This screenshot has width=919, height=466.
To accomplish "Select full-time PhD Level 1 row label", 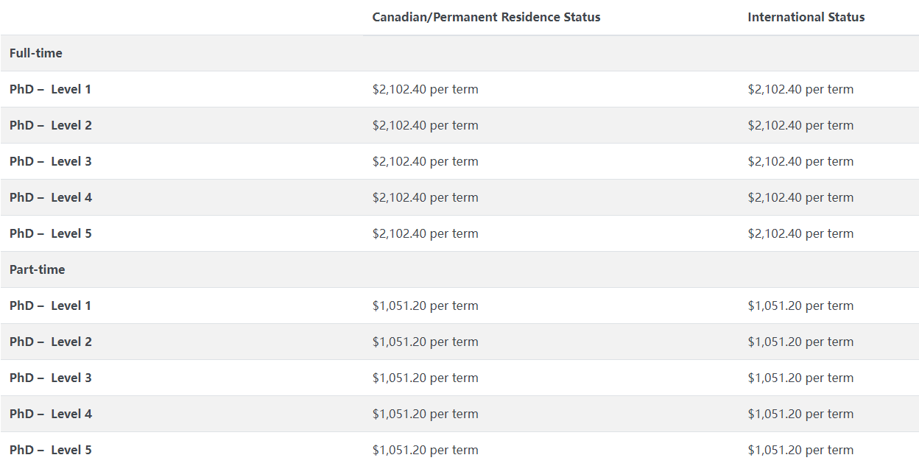I will (51, 89).
